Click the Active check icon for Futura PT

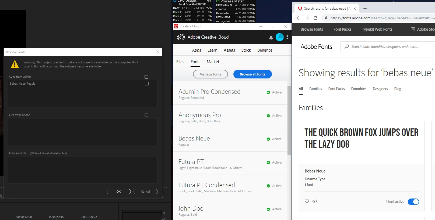tap(268, 163)
